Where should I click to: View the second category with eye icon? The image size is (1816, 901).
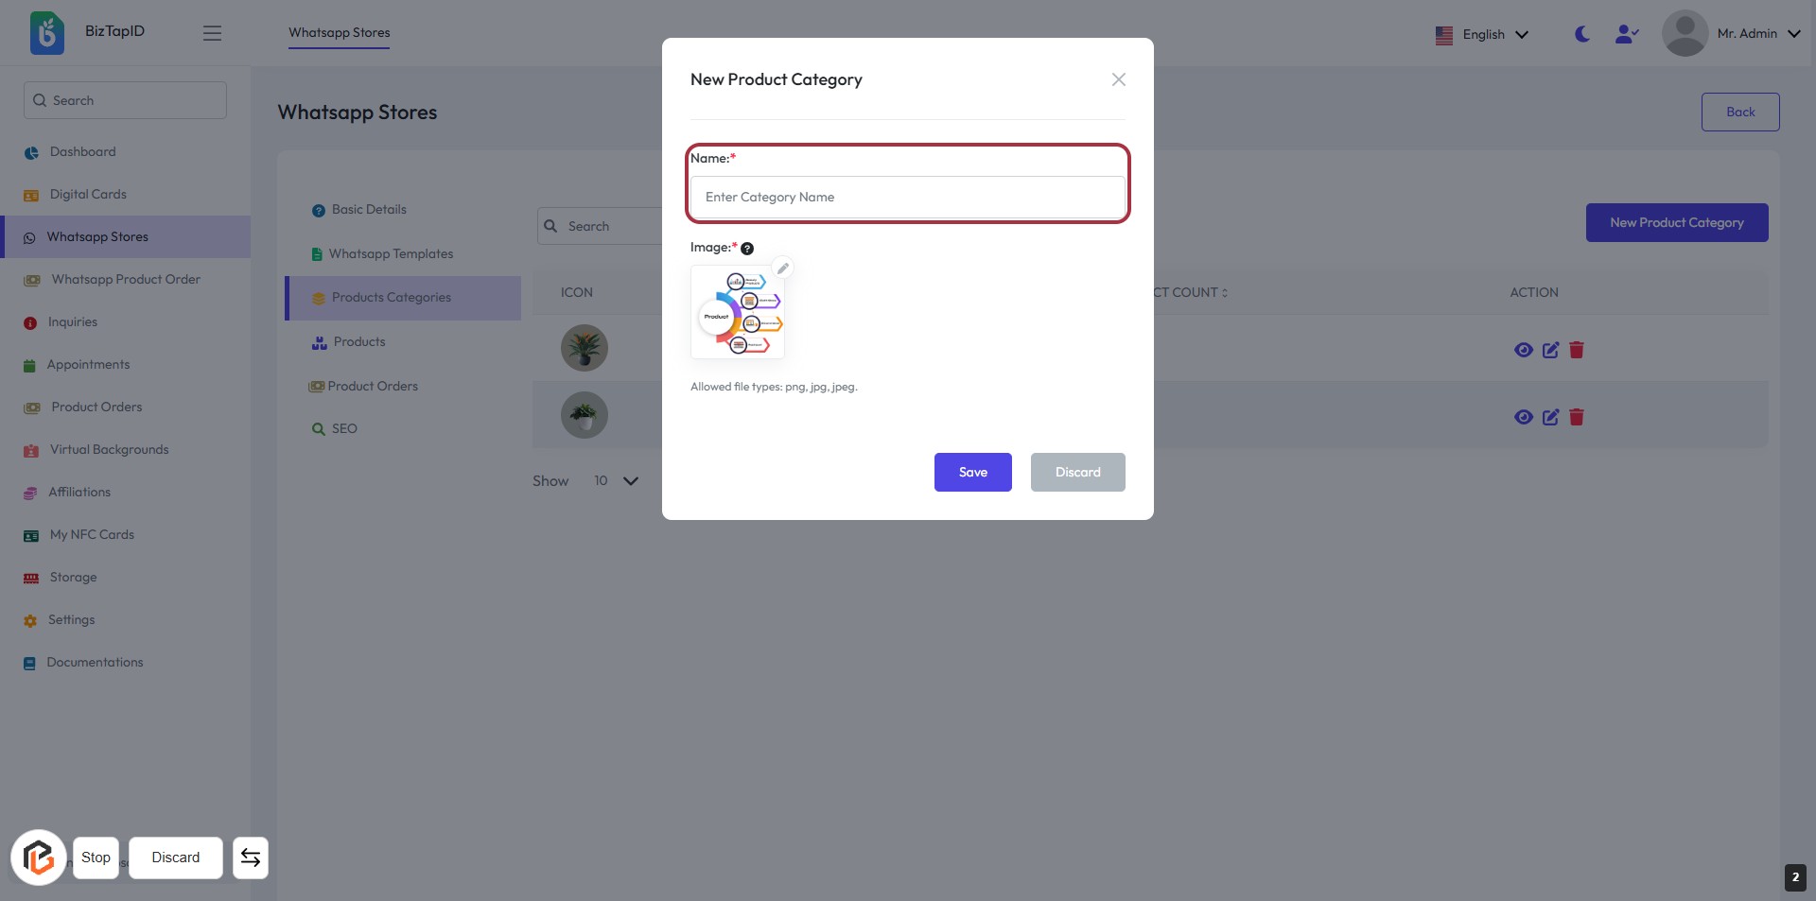(x=1523, y=417)
